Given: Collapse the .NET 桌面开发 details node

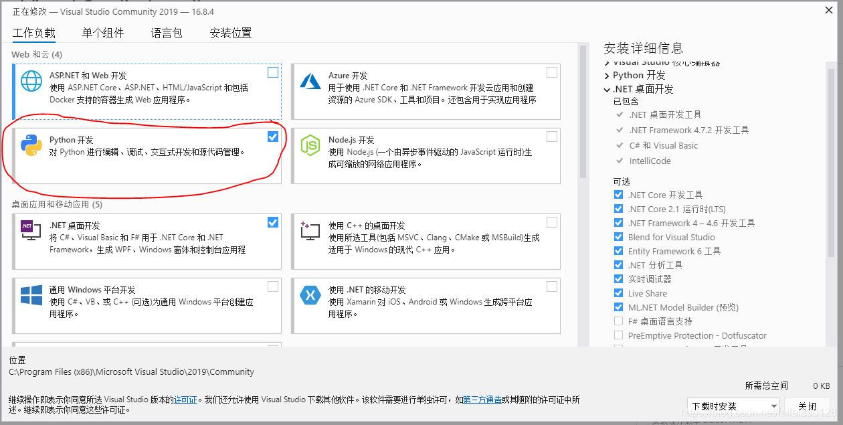Looking at the screenshot, I should point(607,90).
